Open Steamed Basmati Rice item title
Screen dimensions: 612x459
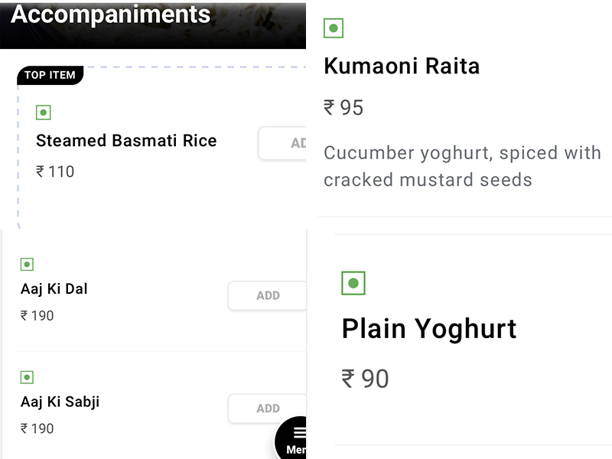click(x=126, y=141)
